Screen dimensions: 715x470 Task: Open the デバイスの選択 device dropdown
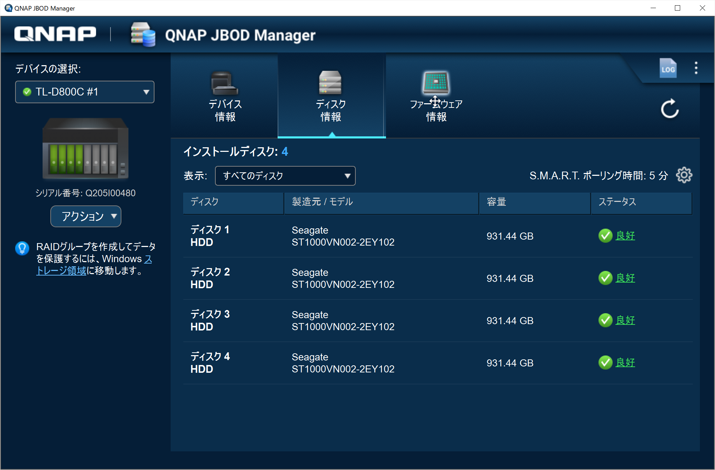(84, 92)
